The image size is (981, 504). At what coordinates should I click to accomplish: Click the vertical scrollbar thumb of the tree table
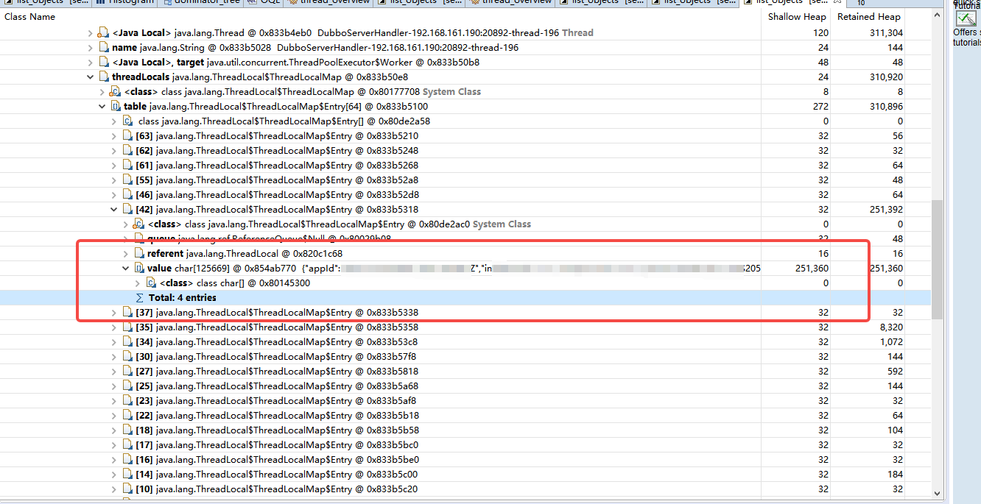937,260
